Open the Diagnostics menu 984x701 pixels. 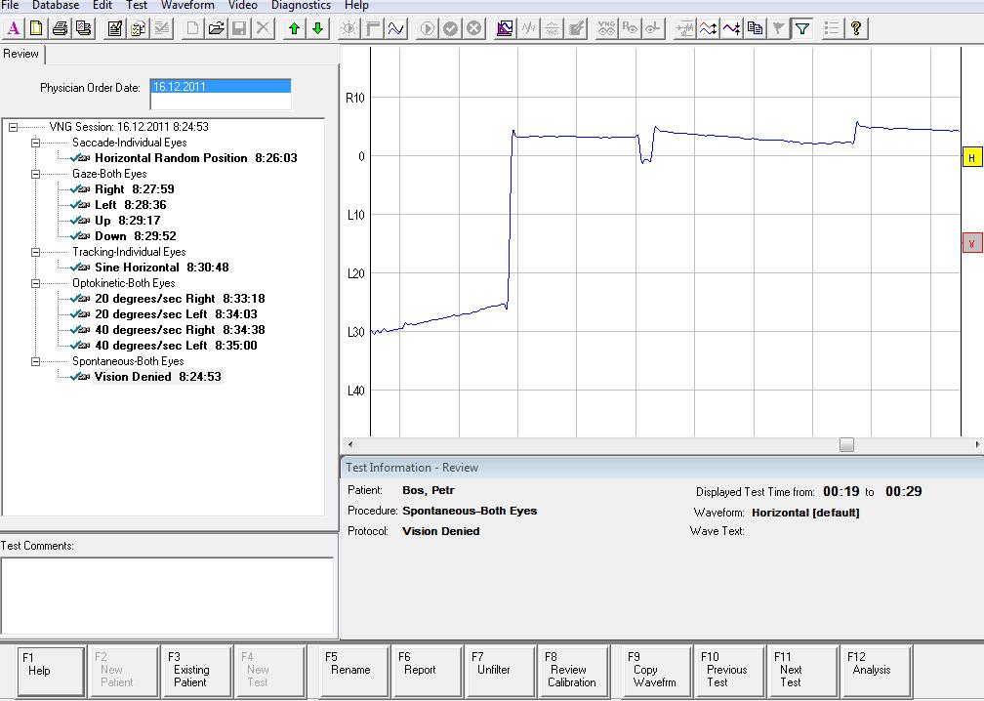tap(301, 5)
